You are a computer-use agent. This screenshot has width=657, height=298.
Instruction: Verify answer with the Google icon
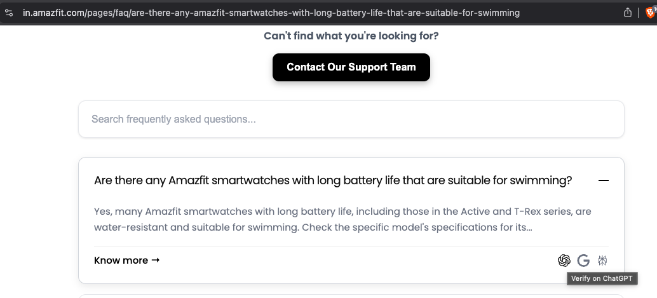[x=583, y=260]
